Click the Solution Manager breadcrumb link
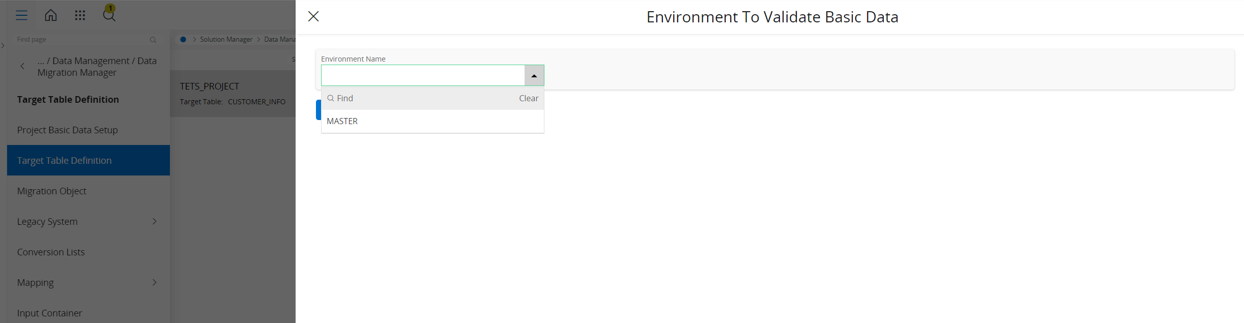The width and height of the screenshot is (1244, 323). (226, 39)
